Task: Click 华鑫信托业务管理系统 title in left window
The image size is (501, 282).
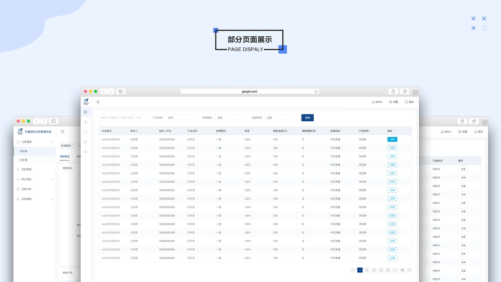Action: coord(38,132)
